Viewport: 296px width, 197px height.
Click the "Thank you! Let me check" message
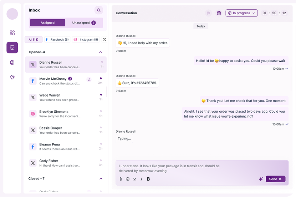(x=244, y=101)
